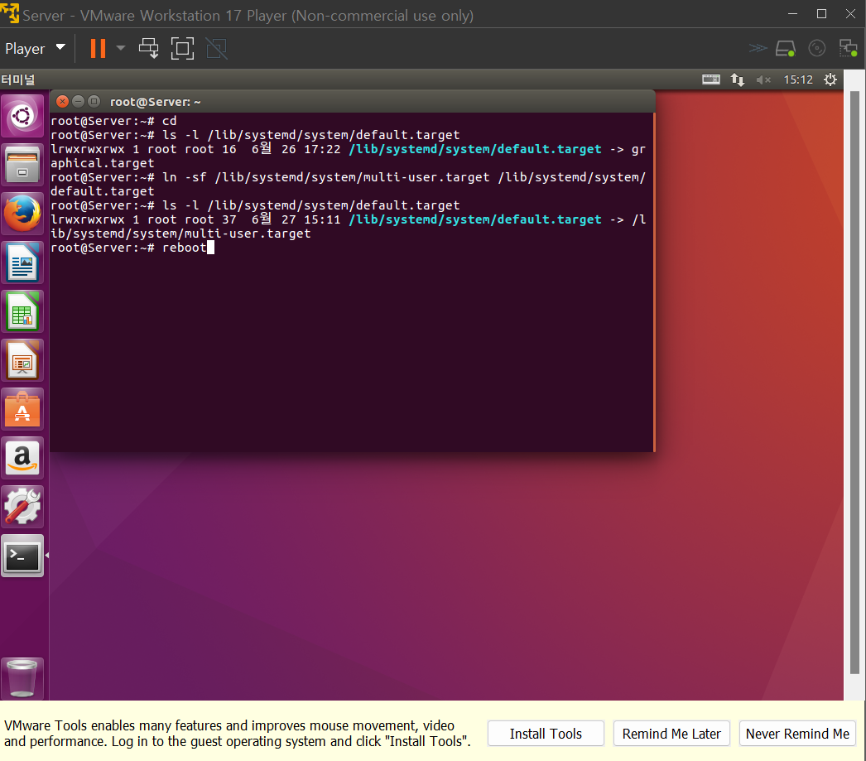Click 'aphical.target' output line

pos(102,163)
